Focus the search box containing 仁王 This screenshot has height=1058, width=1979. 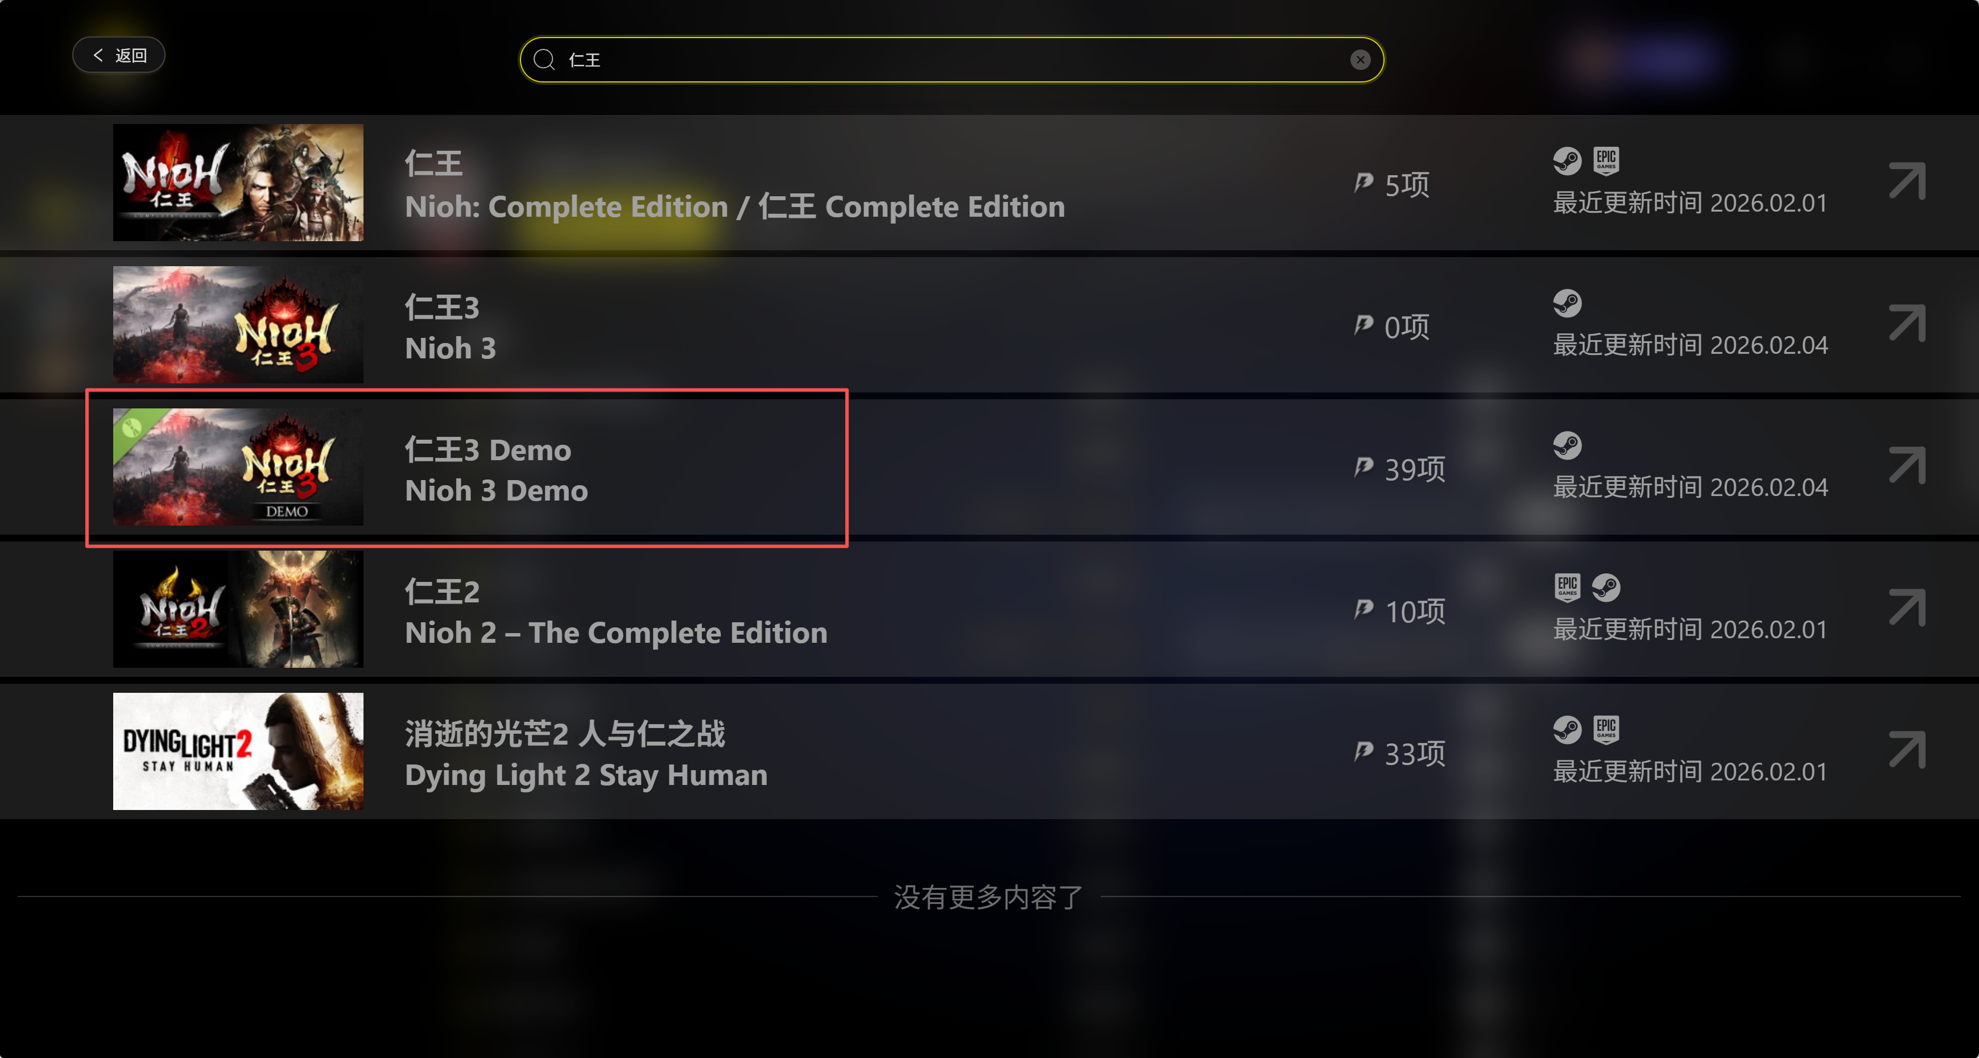pyautogui.click(x=952, y=59)
